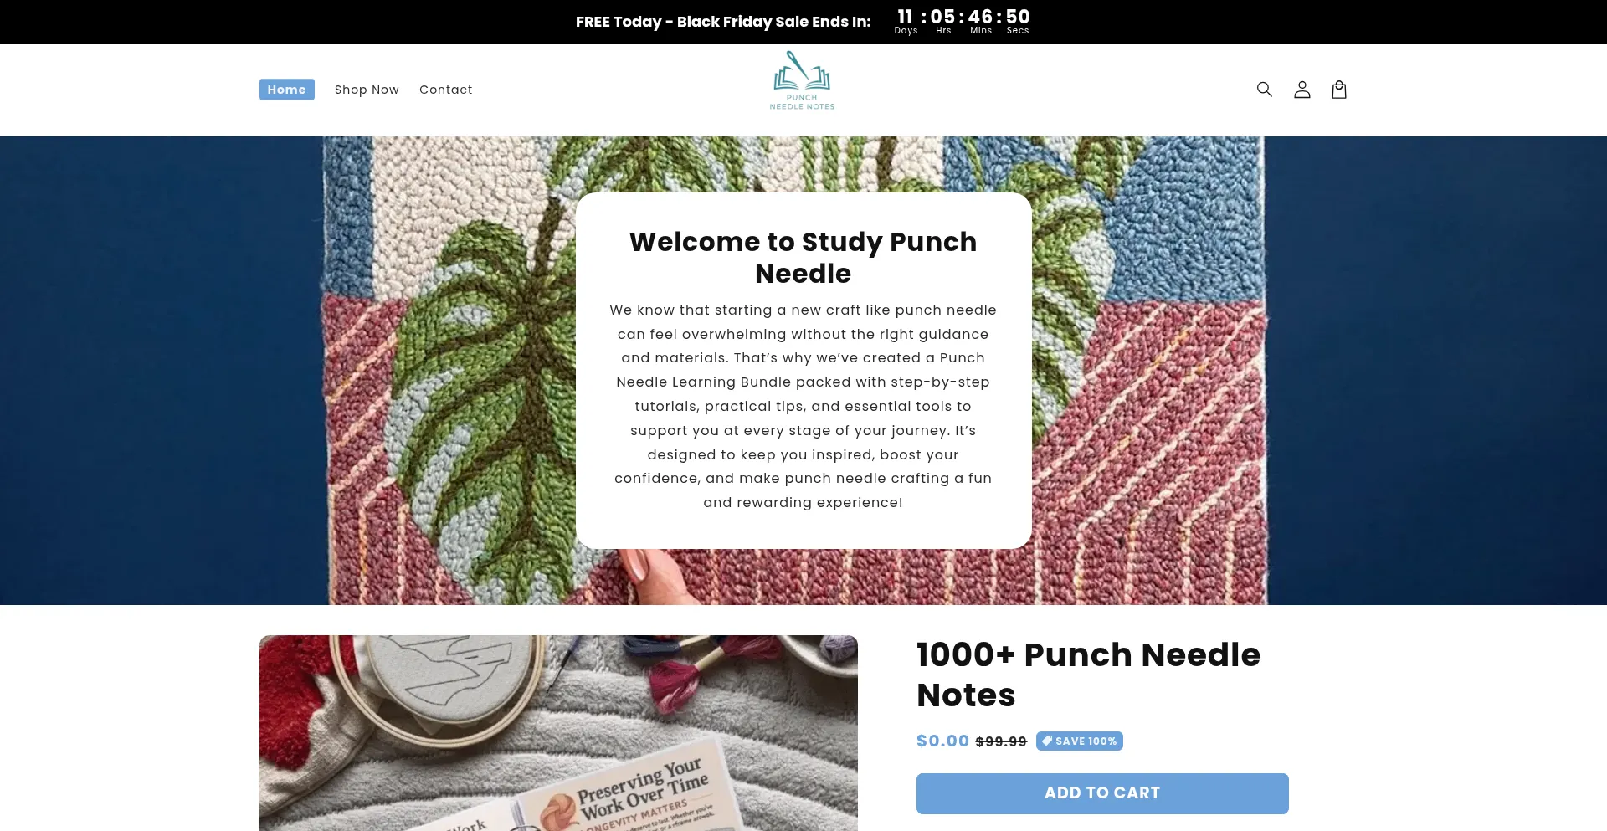Open the 1000+ Punch Needle Notes title
Screen dimensions: 1607x831
(1088, 675)
